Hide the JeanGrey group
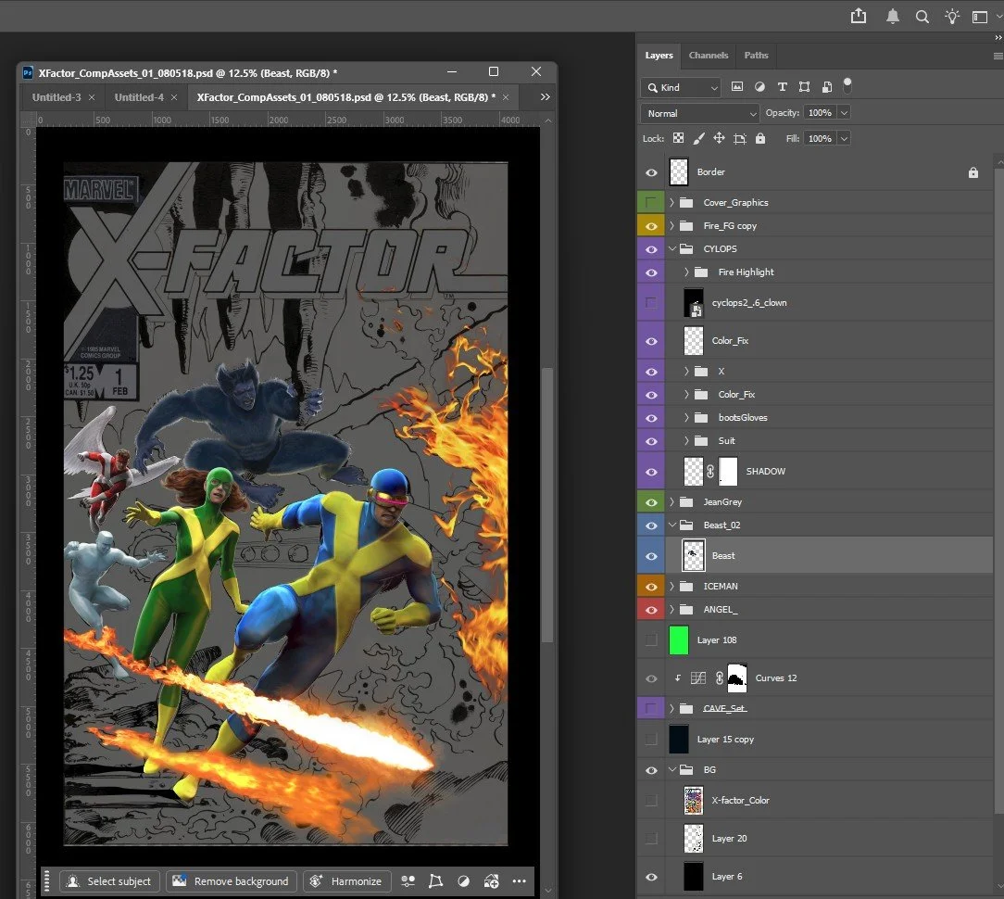The width and height of the screenshot is (1004, 899). click(x=651, y=502)
